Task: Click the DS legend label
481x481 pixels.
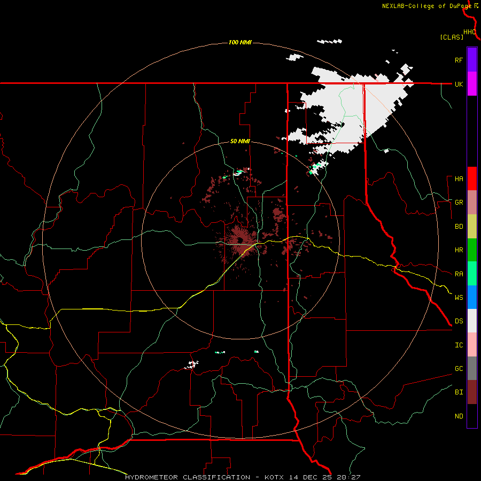Action: tap(459, 321)
